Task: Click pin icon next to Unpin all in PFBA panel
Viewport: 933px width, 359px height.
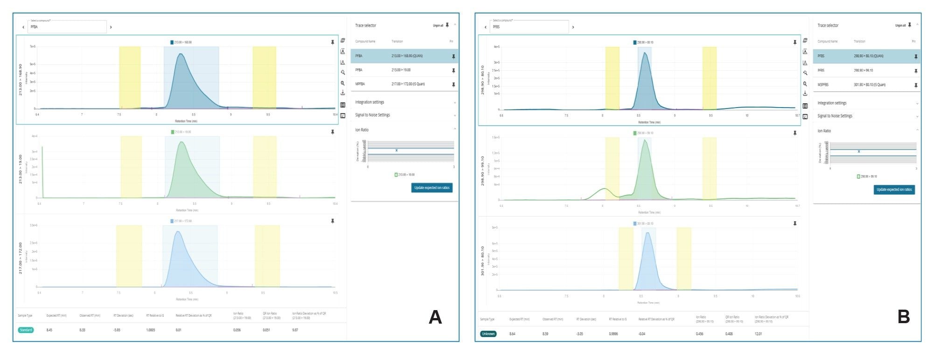Action: [447, 25]
